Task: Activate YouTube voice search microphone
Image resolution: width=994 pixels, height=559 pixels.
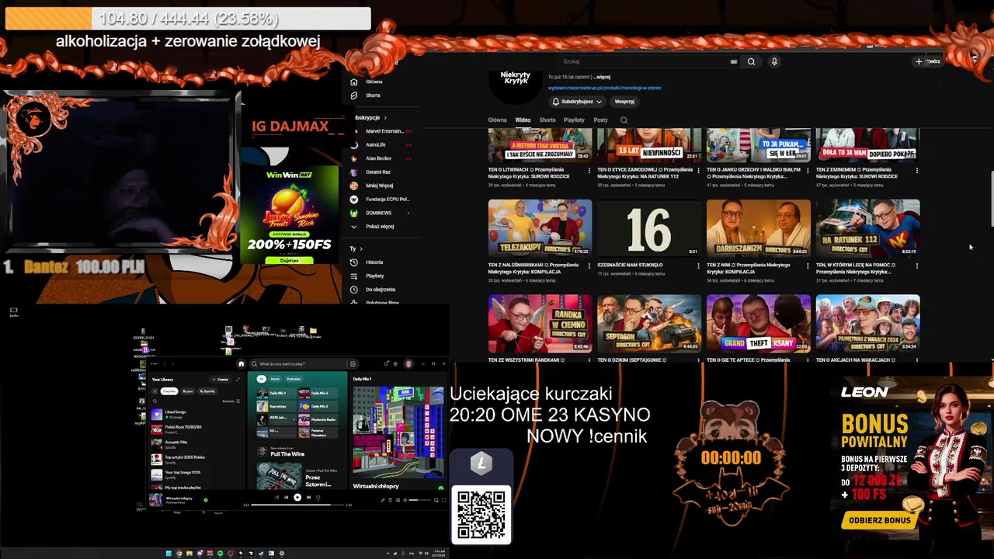Action: [774, 61]
